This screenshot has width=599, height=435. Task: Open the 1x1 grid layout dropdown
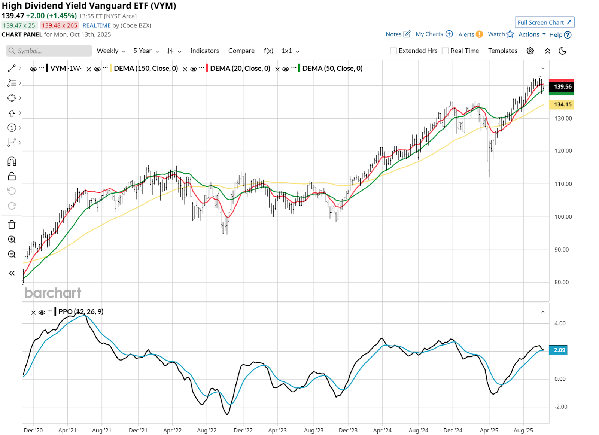point(290,51)
